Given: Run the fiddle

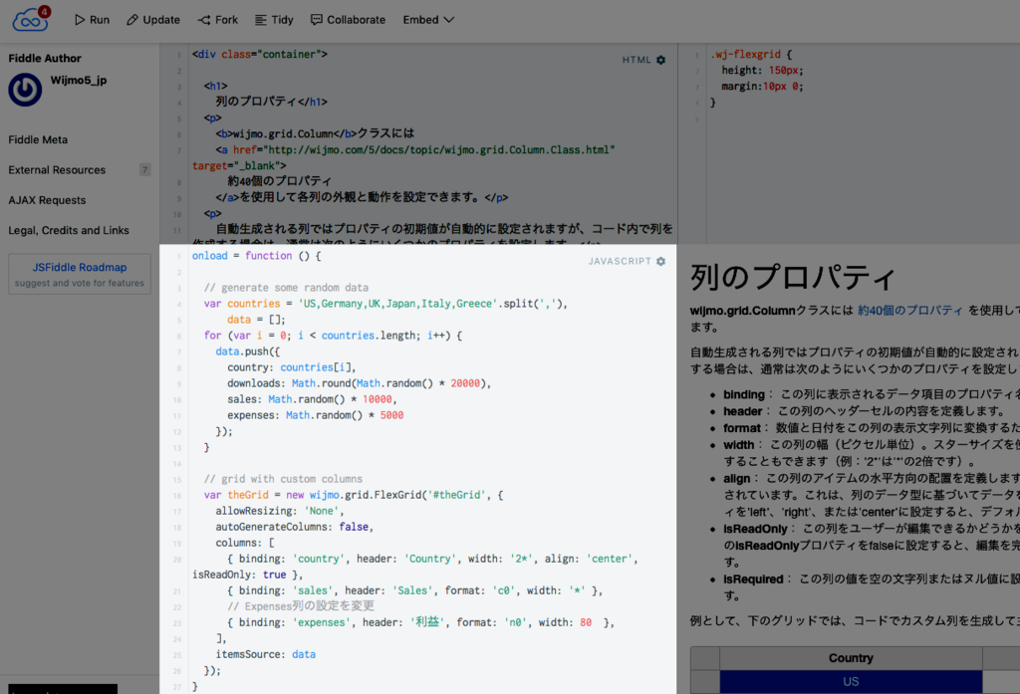Looking at the screenshot, I should point(92,20).
